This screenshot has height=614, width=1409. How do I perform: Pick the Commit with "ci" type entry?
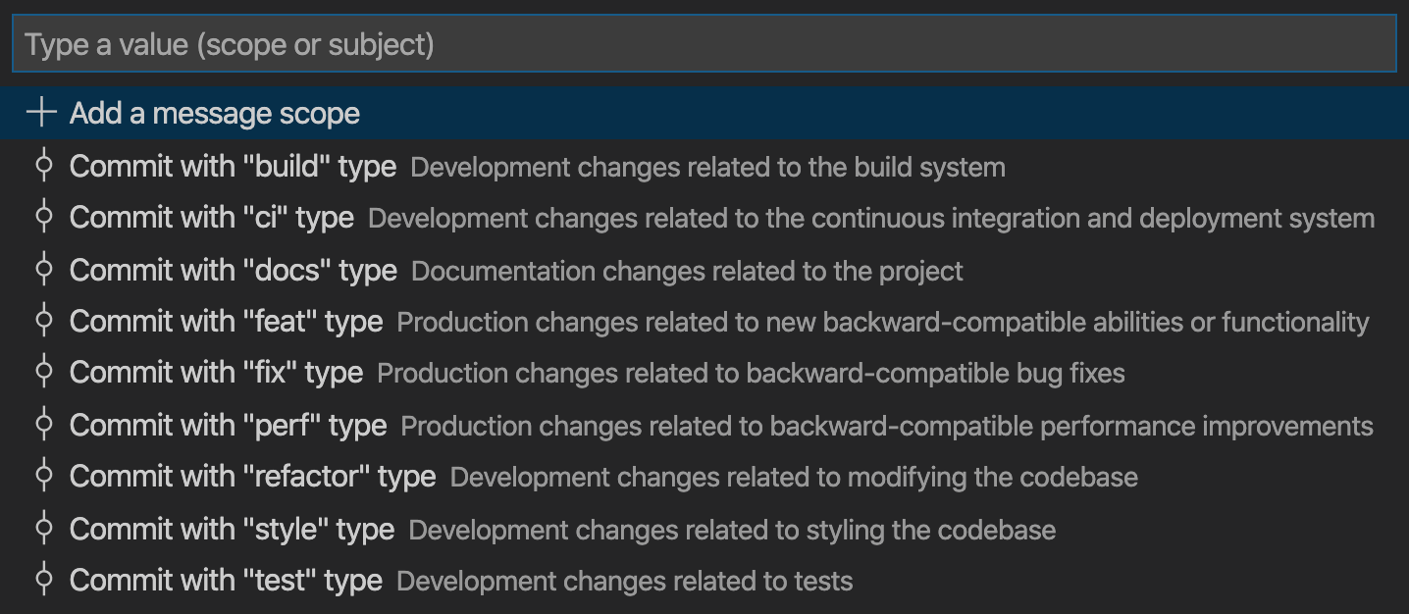coord(211,217)
